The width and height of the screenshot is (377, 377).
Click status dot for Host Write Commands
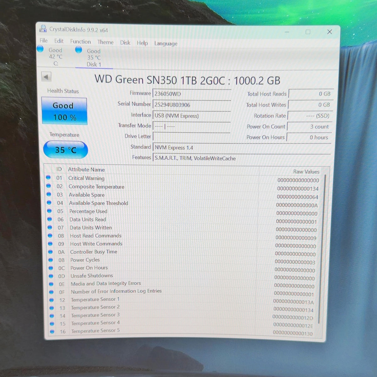tap(50, 243)
